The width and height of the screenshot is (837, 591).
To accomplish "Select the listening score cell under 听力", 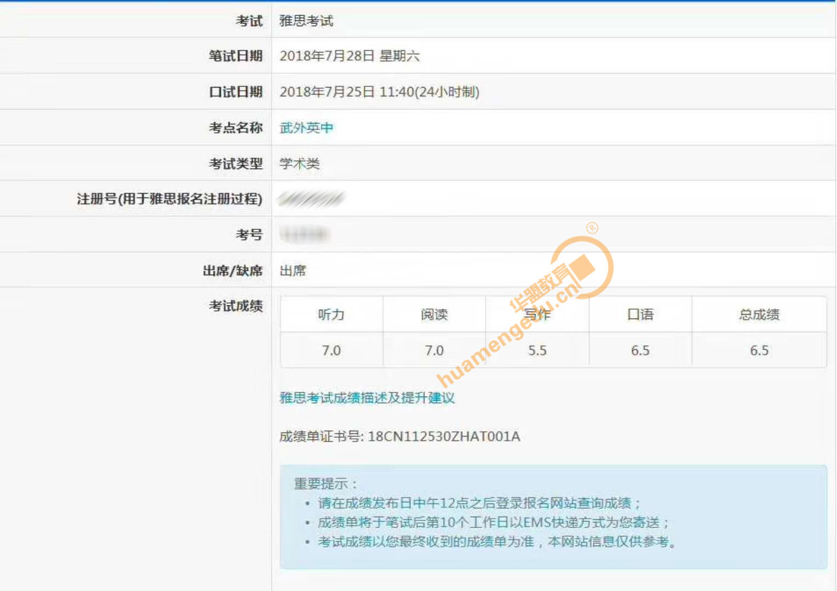I will click(331, 350).
